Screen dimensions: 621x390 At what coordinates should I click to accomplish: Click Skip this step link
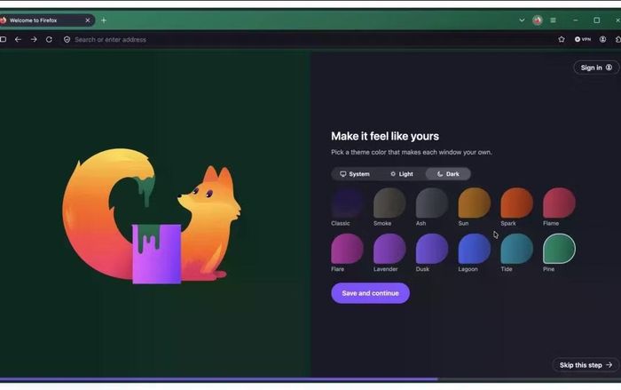[586, 365]
